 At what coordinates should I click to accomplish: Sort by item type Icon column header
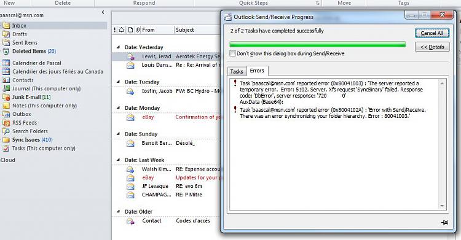130,29
